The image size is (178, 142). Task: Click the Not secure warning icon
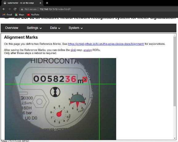22,9
